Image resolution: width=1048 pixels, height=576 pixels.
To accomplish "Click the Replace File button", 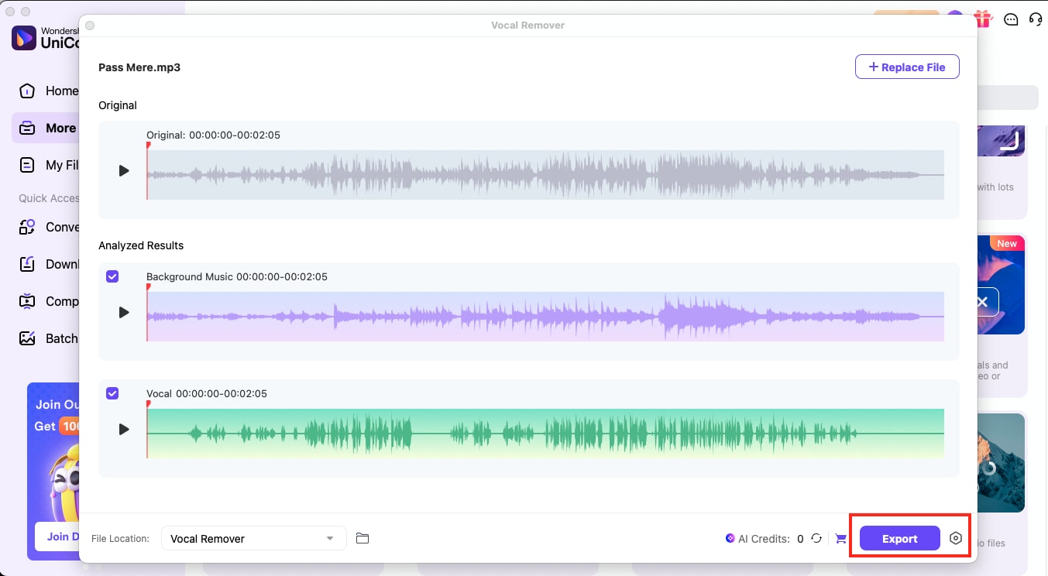I will (x=907, y=67).
